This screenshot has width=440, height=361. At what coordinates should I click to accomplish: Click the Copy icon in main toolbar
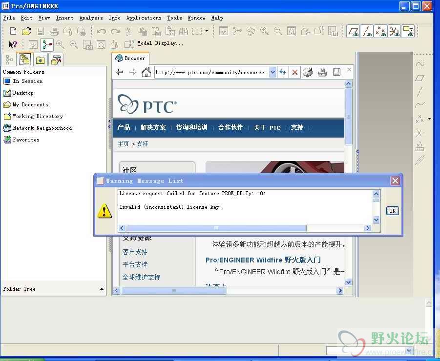coord(143,31)
